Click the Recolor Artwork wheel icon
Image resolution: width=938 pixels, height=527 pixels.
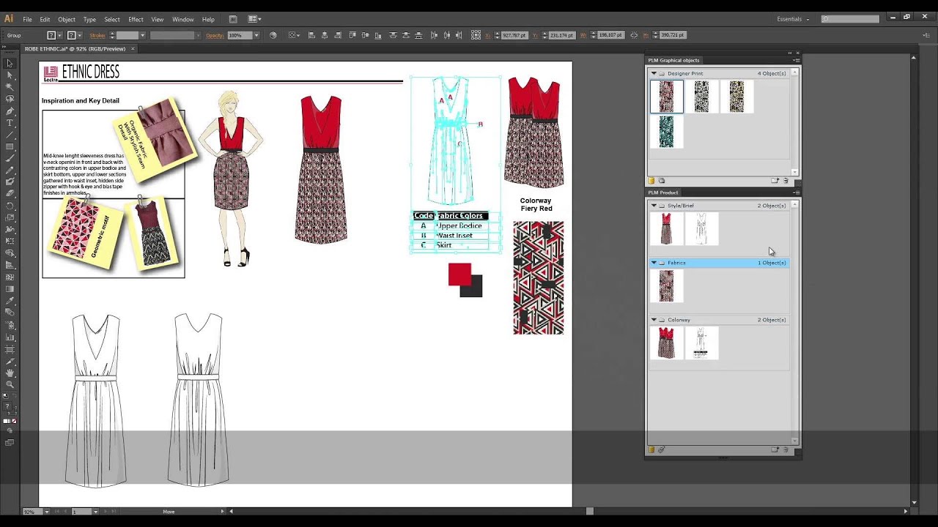(273, 35)
